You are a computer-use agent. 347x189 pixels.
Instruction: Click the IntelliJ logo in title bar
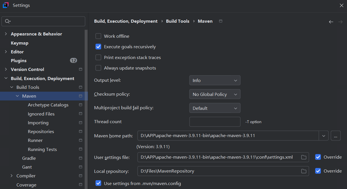(5, 5)
